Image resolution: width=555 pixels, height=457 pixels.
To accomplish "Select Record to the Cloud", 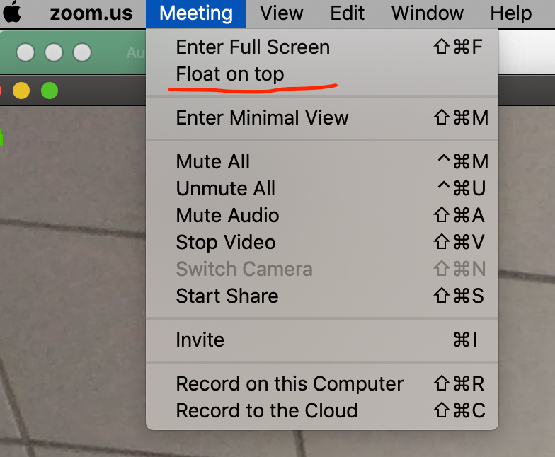I will pos(322,410).
